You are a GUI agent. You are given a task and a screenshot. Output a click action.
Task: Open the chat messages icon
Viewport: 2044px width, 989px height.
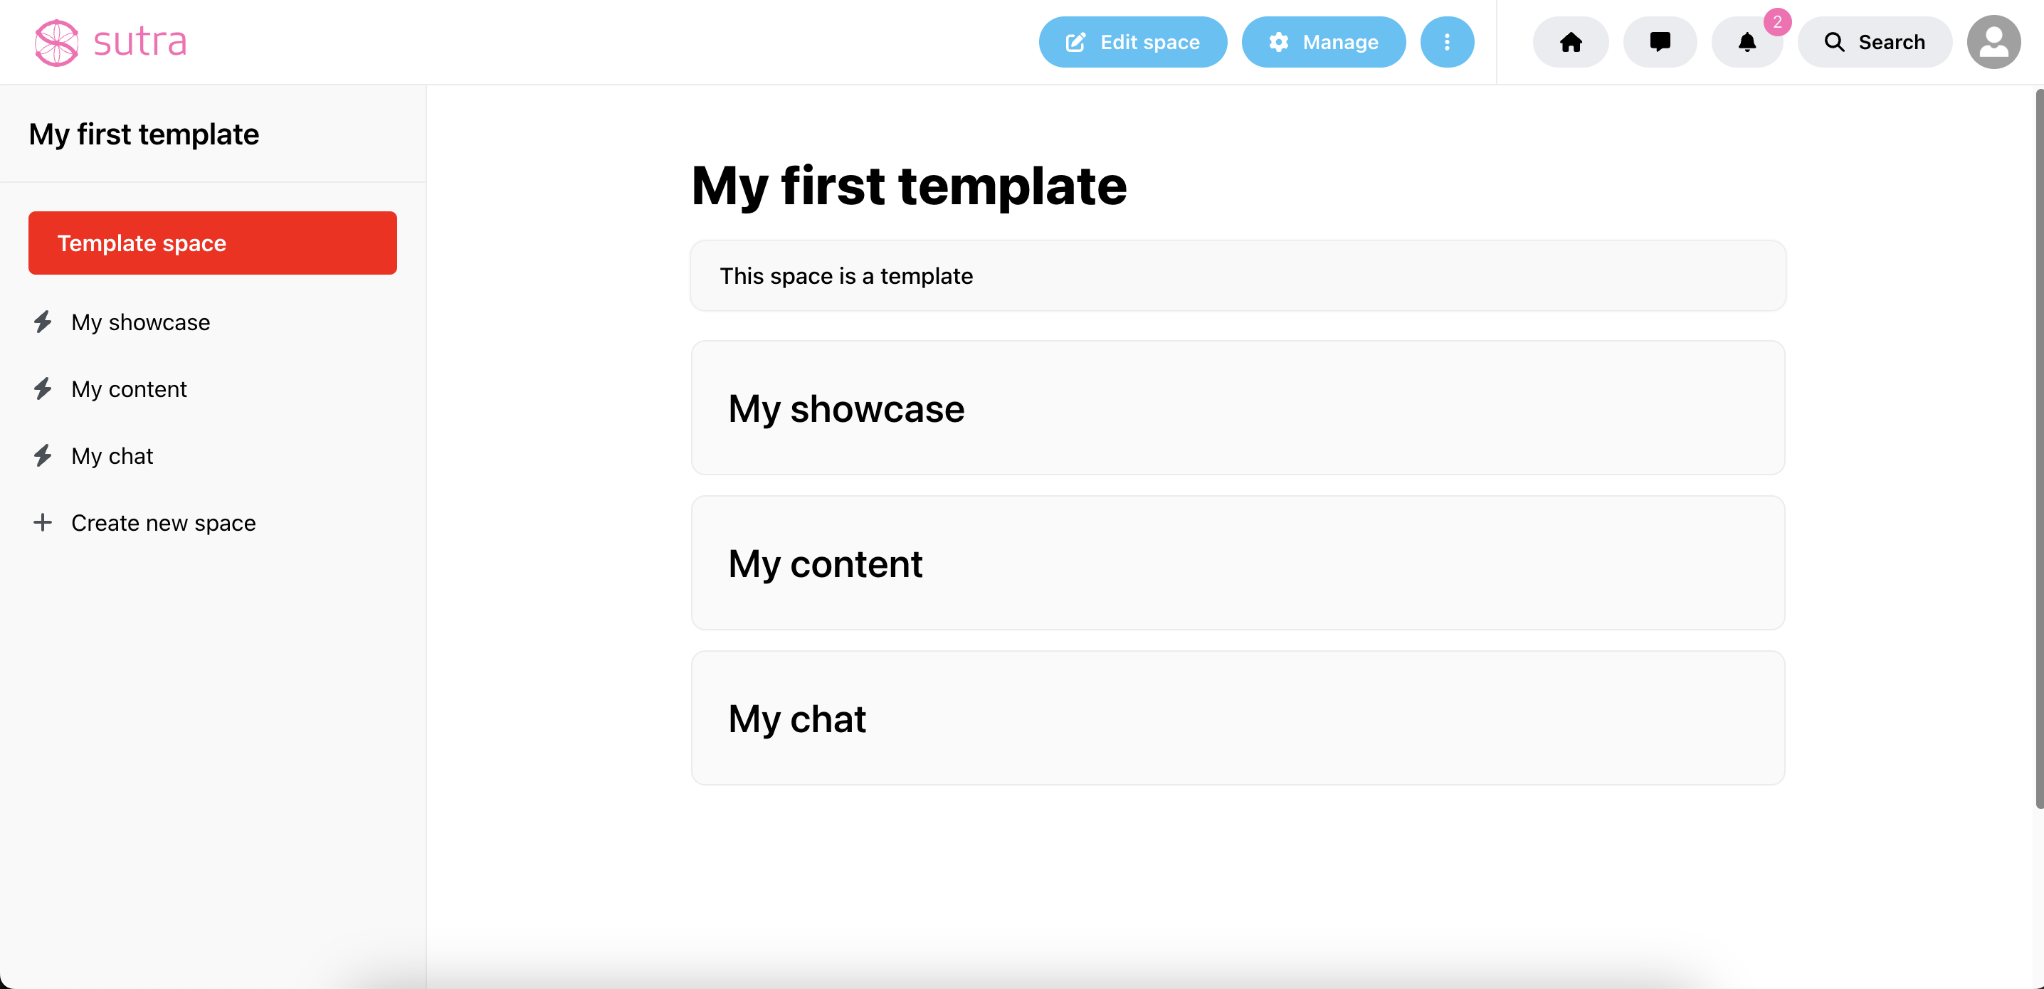(x=1660, y=42)
